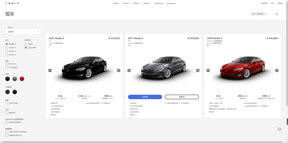Select Model Y radio button
Screen dimensions: 288x143
pos(7,55)
